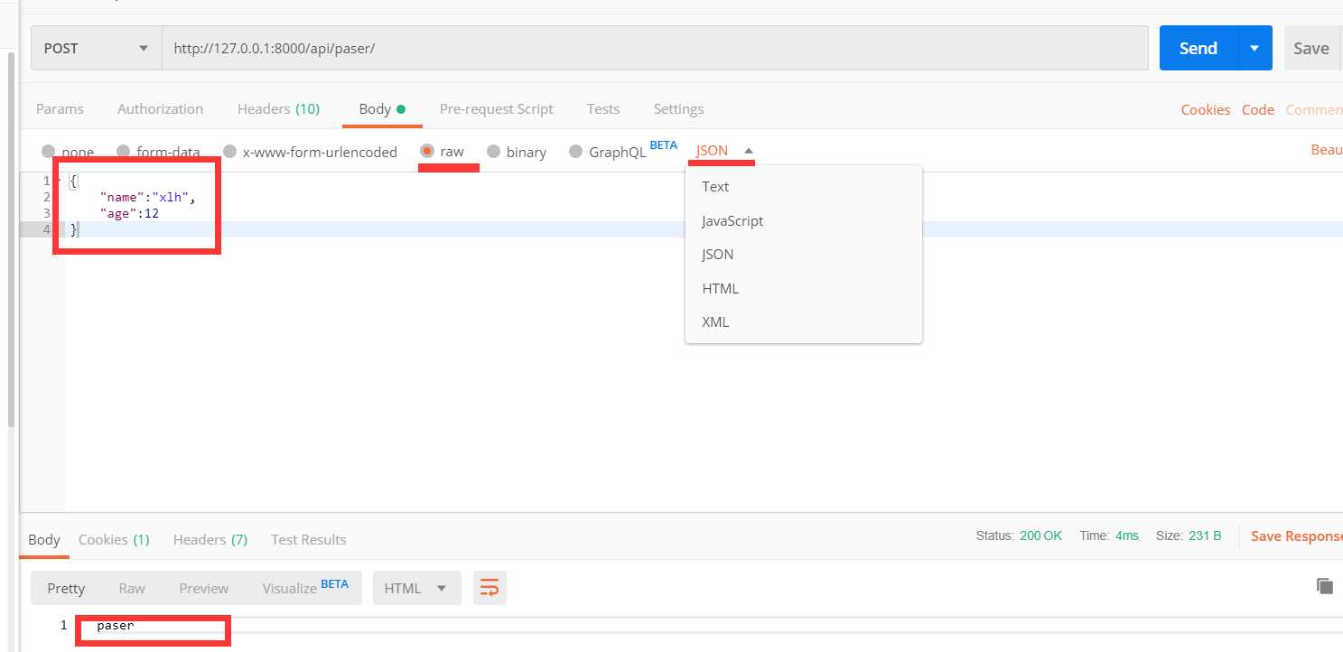
Task: Toggle the response line wrap icon
Action: pyautogui.click(x=490, y=588)
